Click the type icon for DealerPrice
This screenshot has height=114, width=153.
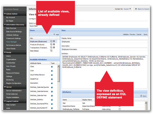(52, 79)
